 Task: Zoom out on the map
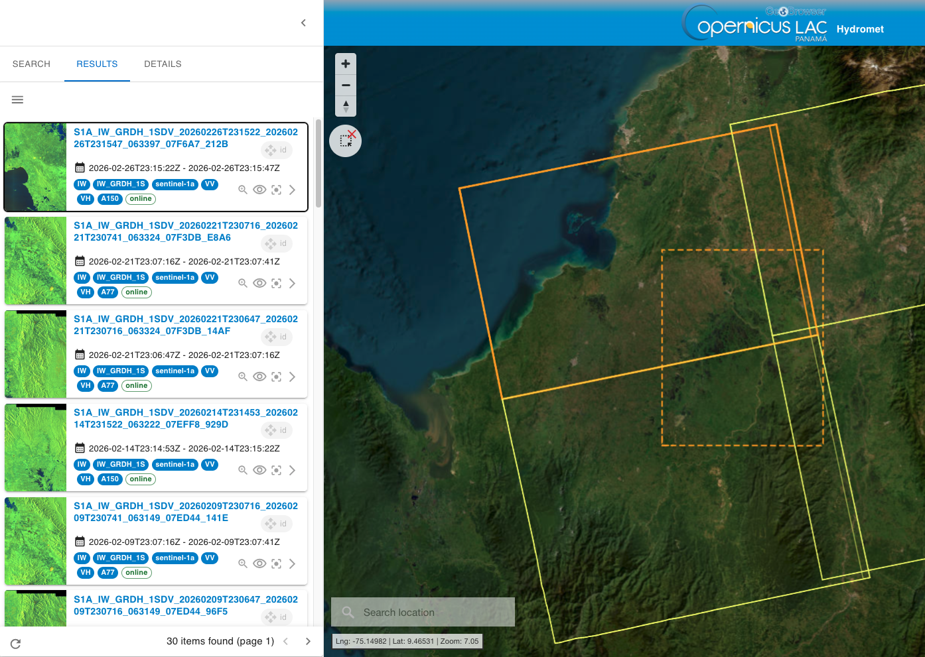click(346, 86)
